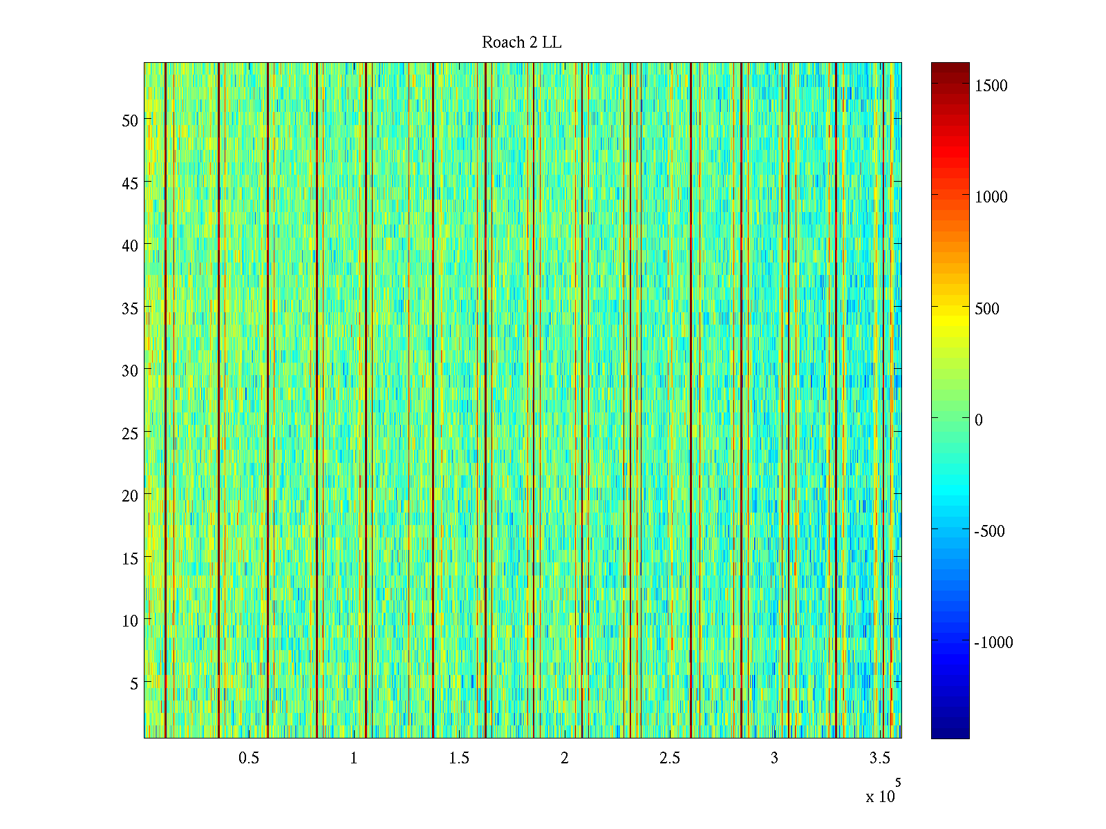This screenshot has height=829, width=1106.
Task: Select the x-axis tick label 3.5
Action: pyautogui.click(x=879, y=759)
